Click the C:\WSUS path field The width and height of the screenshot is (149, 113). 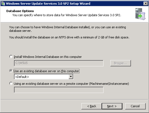point(59,63)
